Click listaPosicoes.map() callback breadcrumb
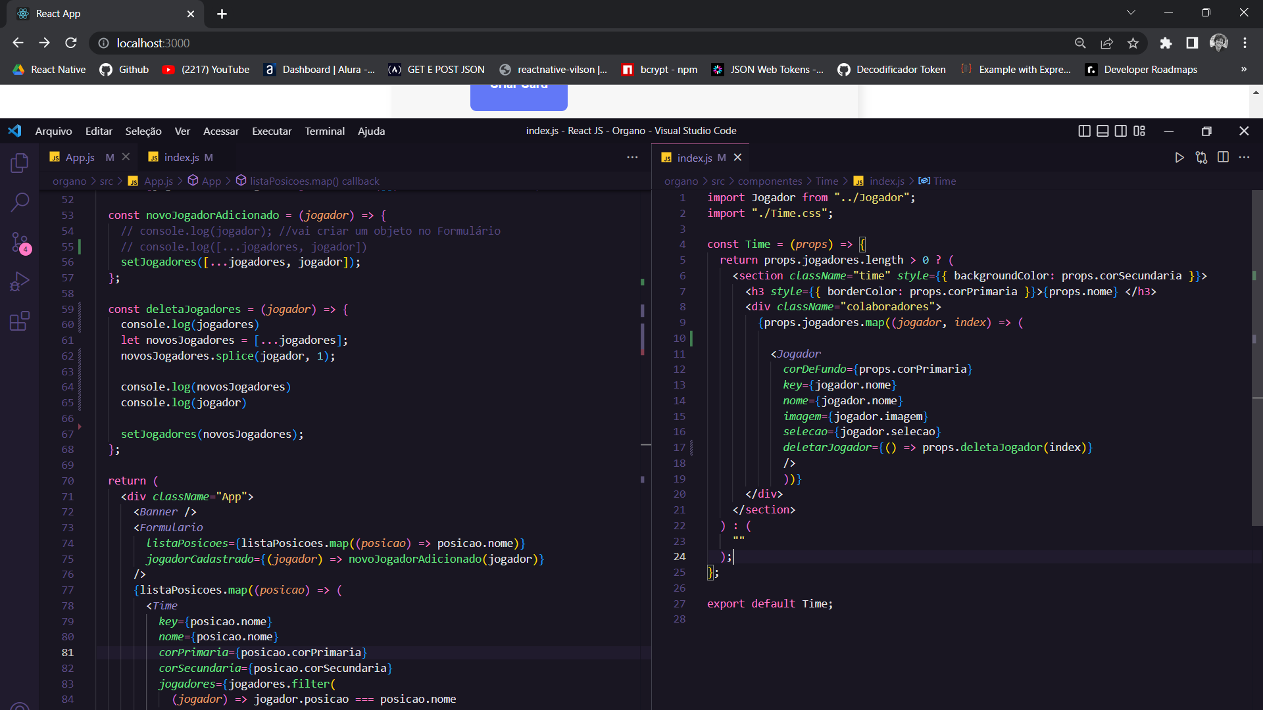This screenshot has width=1263, height=710. [x=314, y=181]
